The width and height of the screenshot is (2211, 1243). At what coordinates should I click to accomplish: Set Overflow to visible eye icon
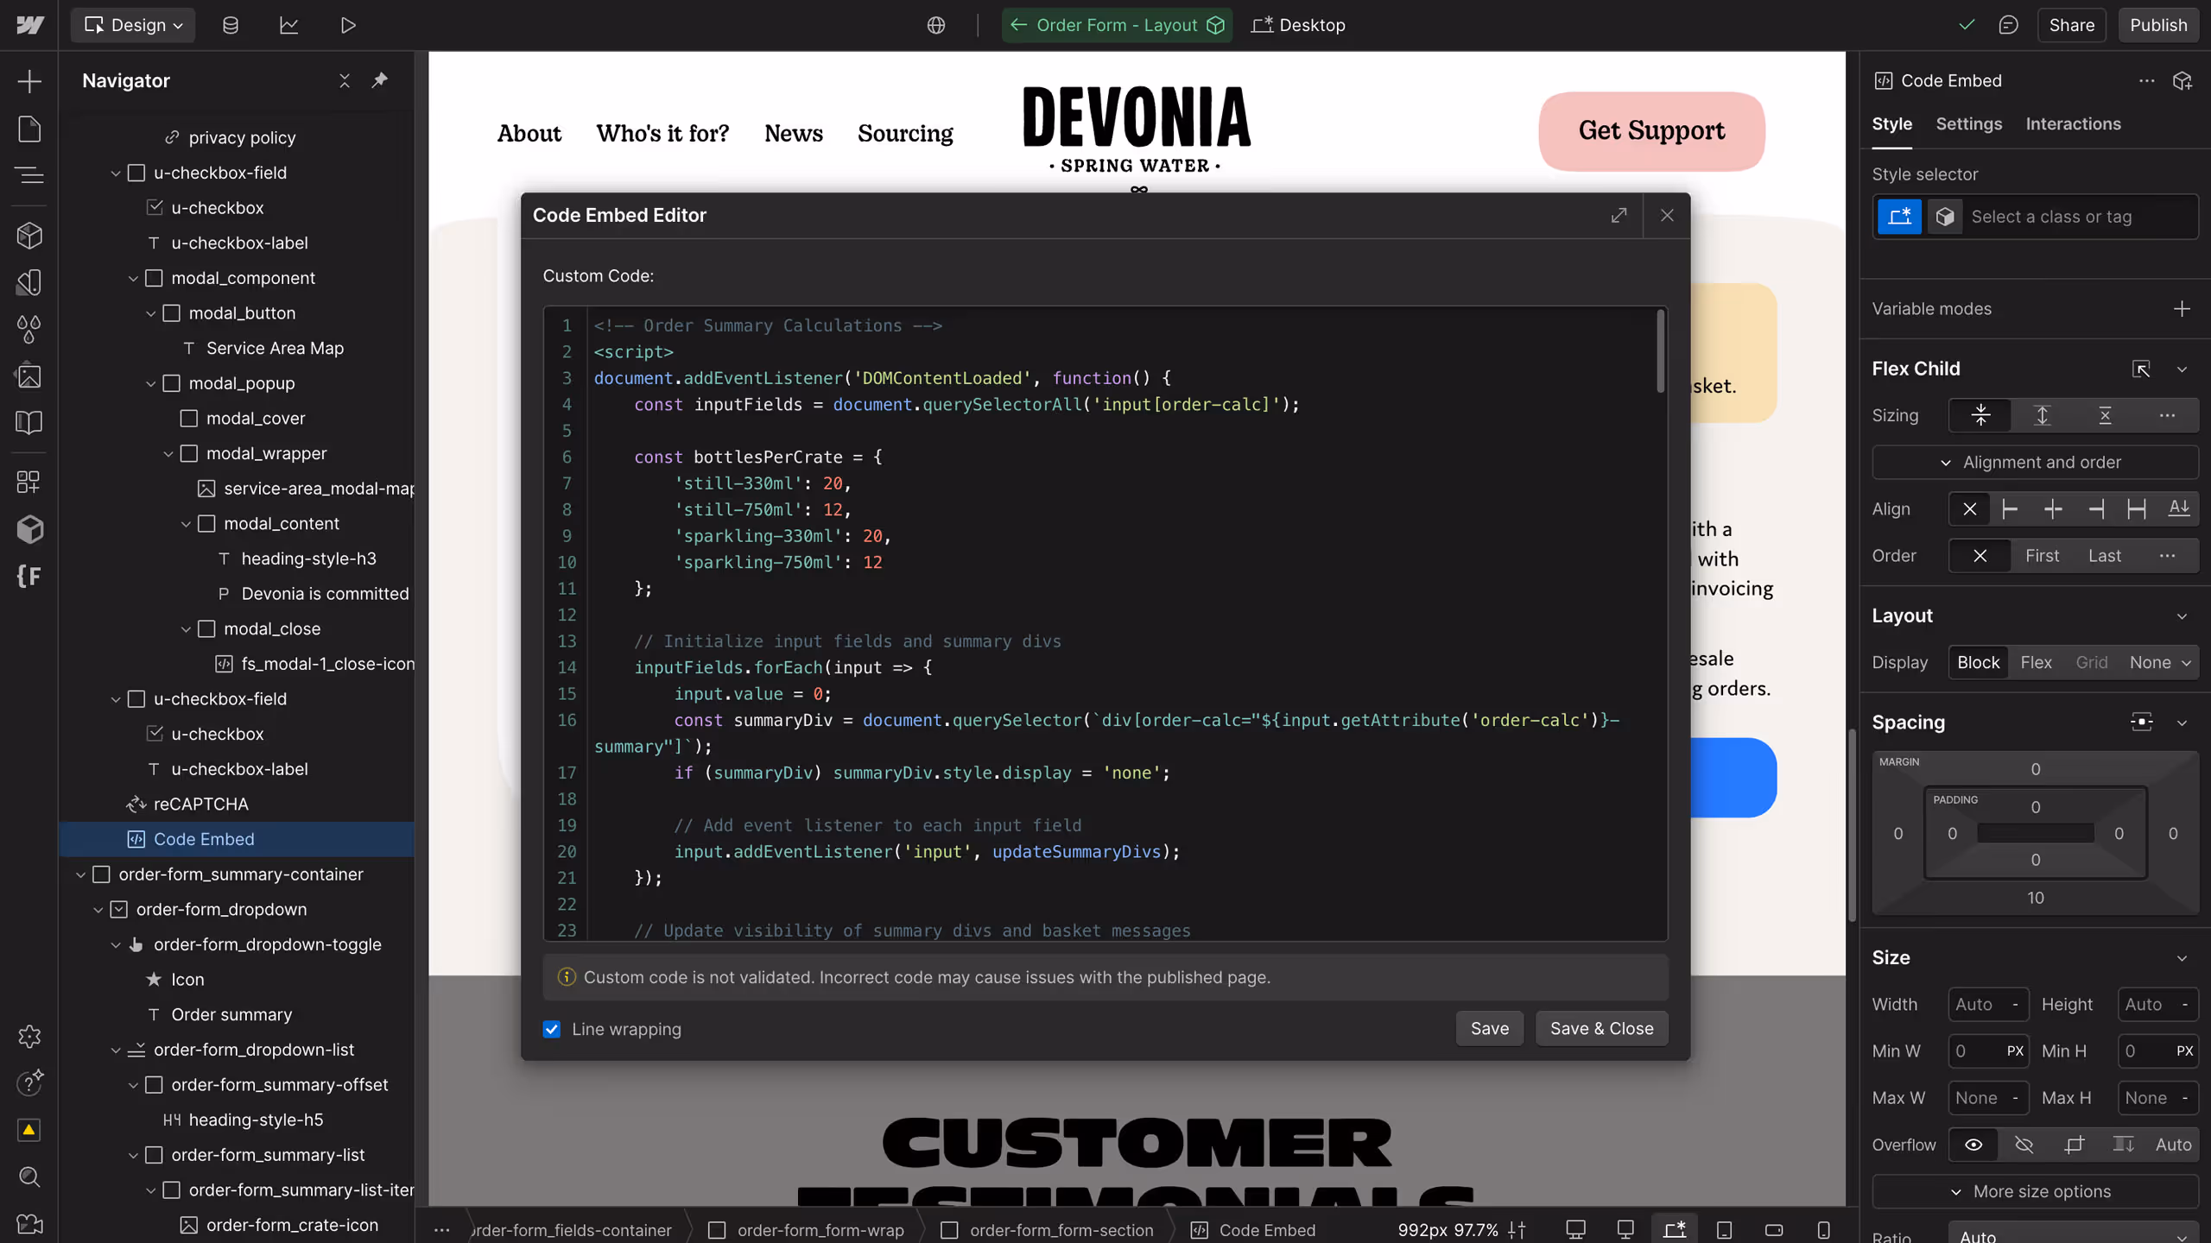tap(1973, 1145)
